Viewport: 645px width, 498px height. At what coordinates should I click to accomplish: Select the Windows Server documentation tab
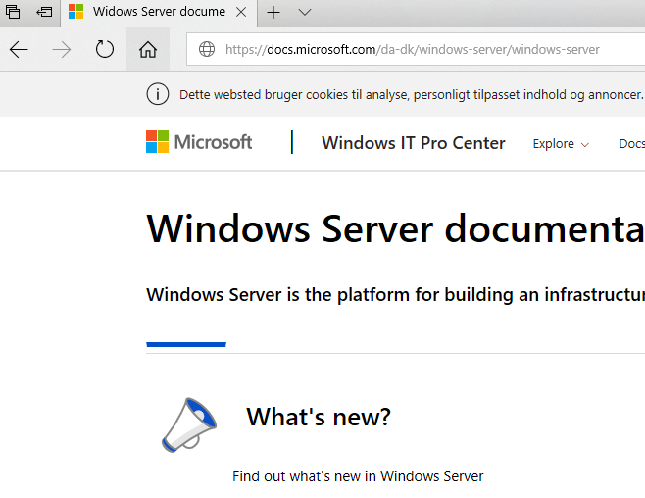[159, 12]
